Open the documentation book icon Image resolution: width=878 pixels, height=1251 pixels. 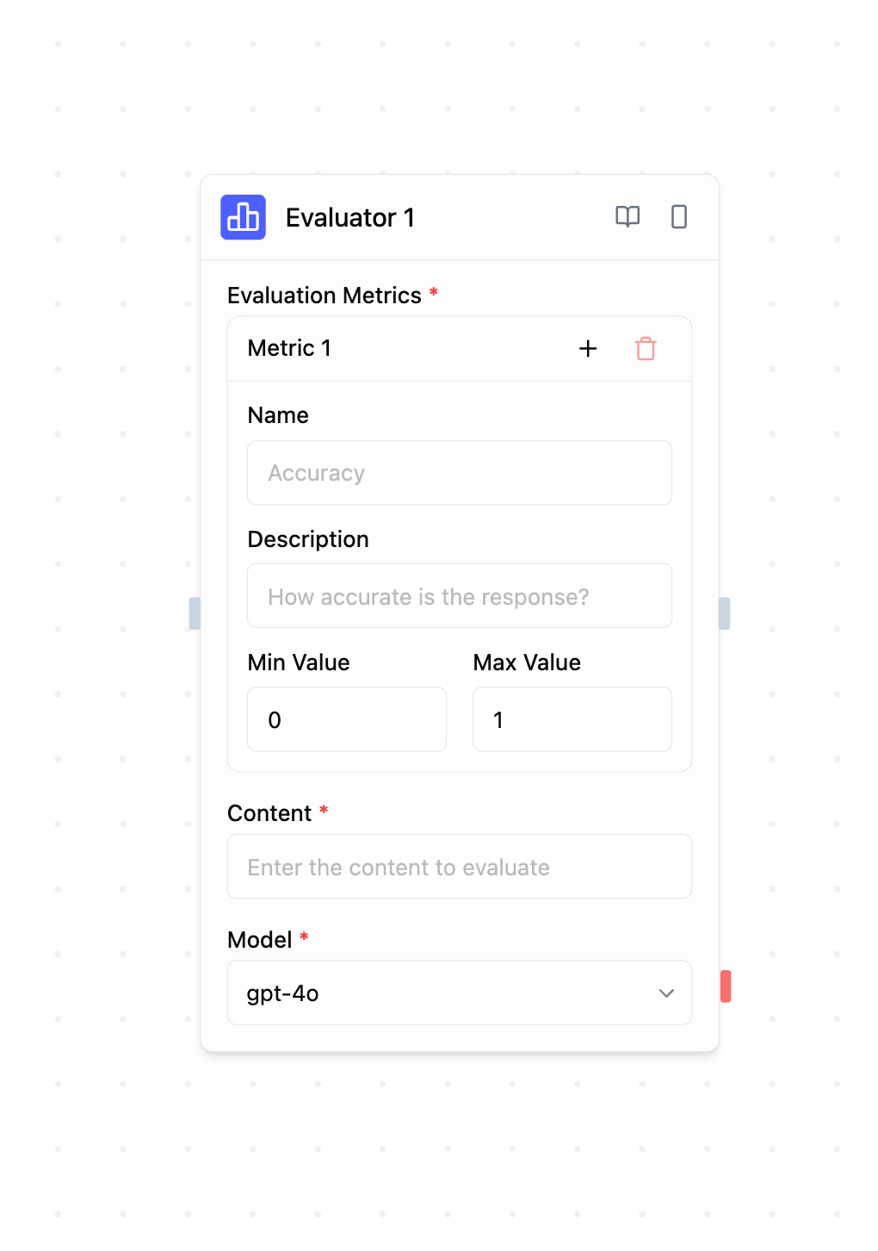pyautogui.click(x=628, y=217)
